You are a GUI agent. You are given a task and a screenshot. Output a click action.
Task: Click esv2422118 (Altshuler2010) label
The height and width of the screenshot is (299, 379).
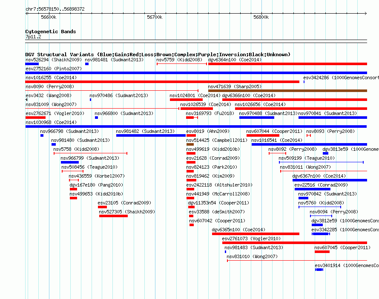219,185
